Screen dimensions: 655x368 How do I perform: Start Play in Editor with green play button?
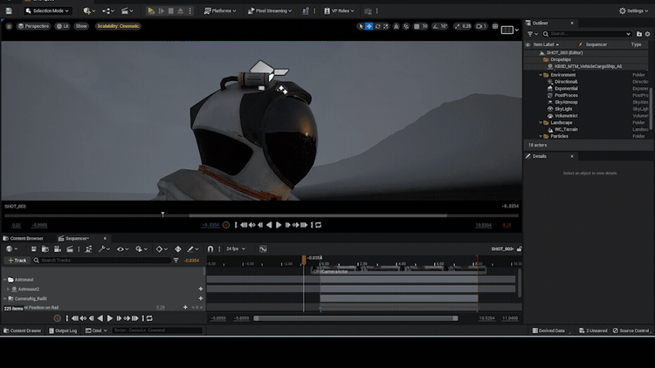click(151, 10)
